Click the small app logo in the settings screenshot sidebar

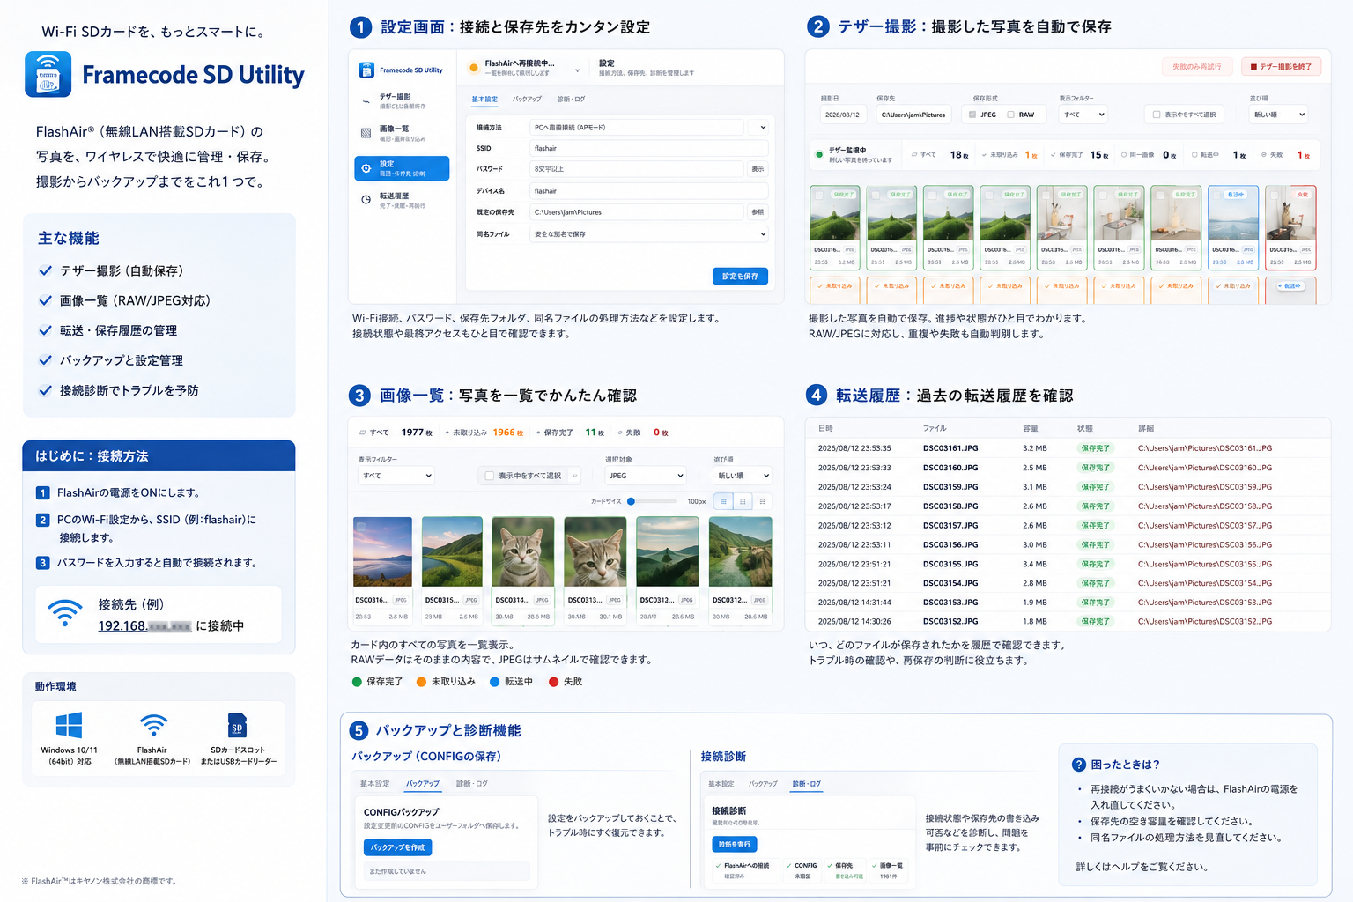pyautogui.click(x=366, y=70)
